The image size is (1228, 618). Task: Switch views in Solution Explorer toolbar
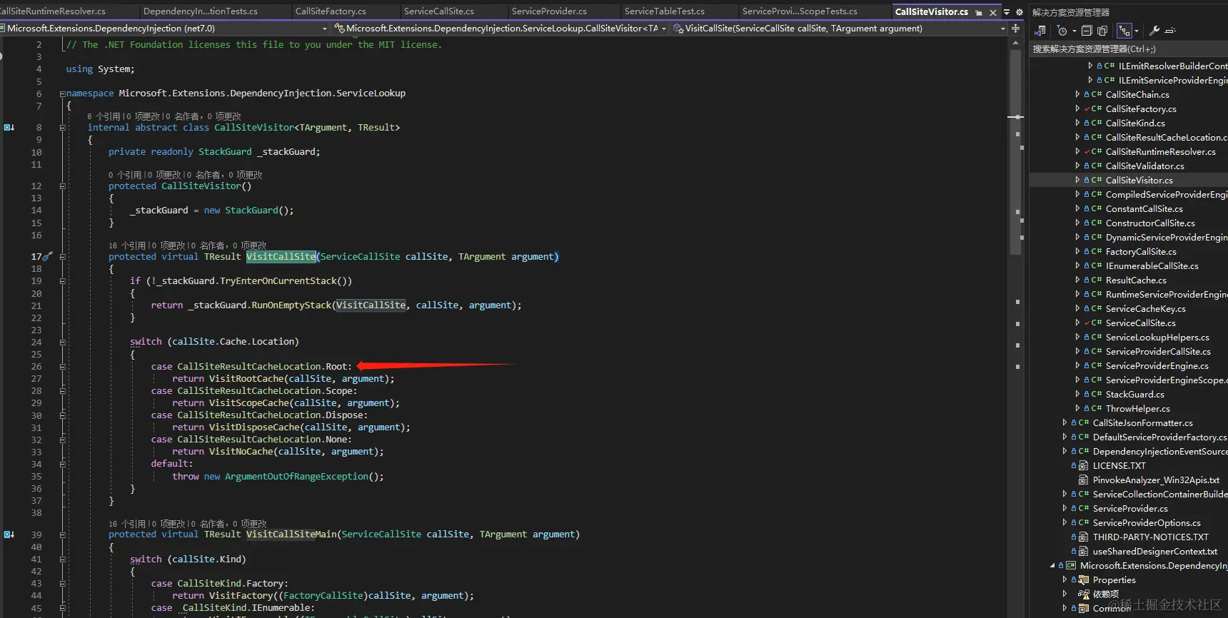(x=1040, y=31)
